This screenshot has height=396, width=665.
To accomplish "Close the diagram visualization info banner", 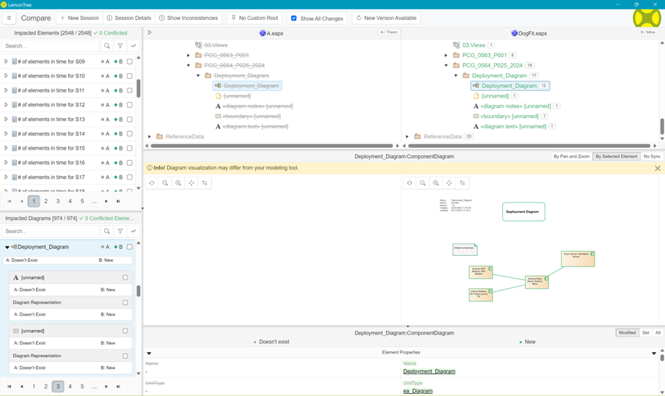I will [x=658, y=169].
